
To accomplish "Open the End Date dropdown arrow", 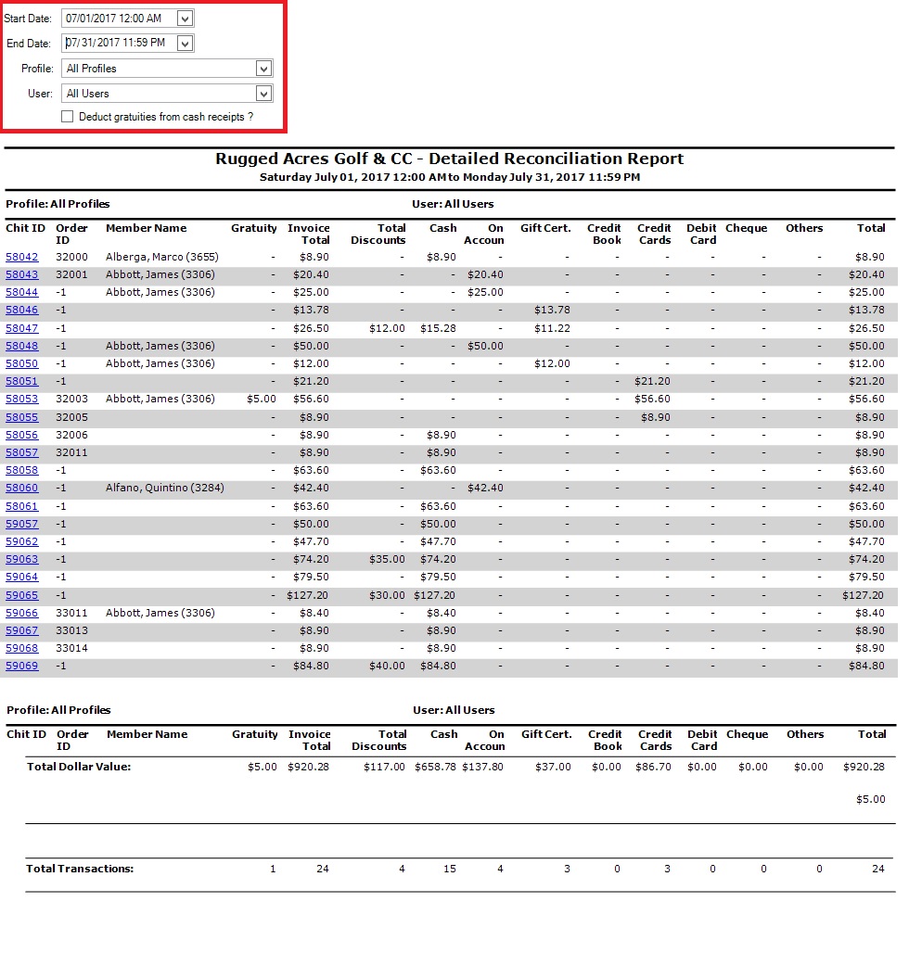I will point(185,44).
